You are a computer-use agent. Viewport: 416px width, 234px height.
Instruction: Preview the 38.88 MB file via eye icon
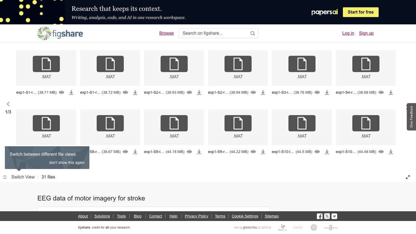pos(381,93)
